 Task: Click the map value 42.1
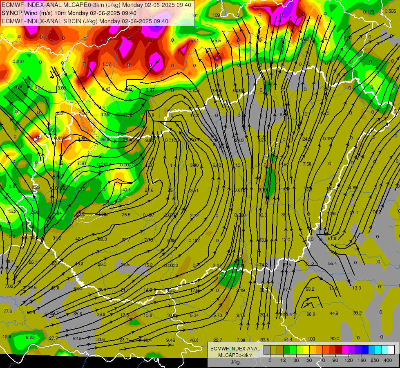tap(79, 239)
